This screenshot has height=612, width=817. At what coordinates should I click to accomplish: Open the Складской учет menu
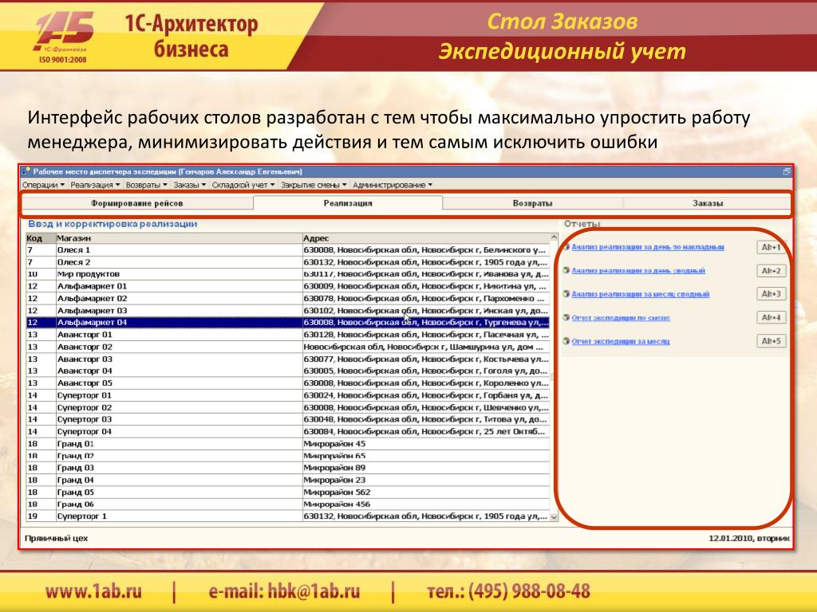click(243, 185)
